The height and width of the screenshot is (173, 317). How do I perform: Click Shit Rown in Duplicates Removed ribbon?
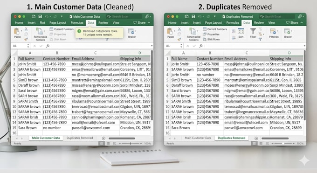(211, 39)
